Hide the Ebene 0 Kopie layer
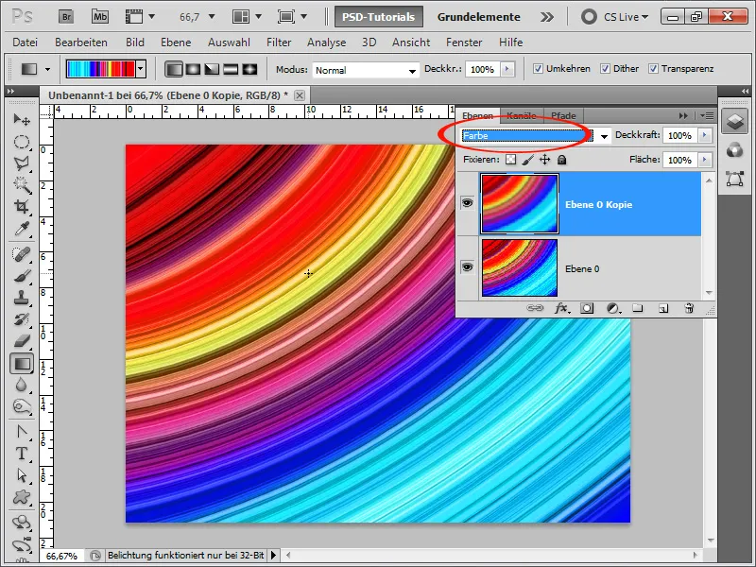The image size is (756, 567). (x=467, y=203)
